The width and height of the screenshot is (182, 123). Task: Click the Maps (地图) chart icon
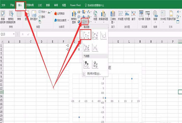[95, 14]
